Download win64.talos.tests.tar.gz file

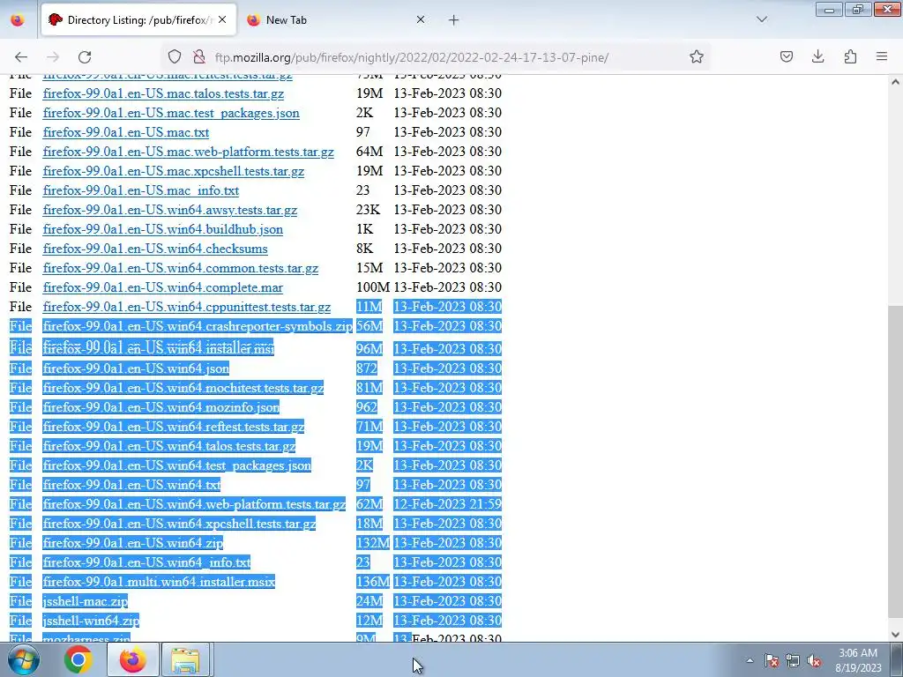click(168, 446)
